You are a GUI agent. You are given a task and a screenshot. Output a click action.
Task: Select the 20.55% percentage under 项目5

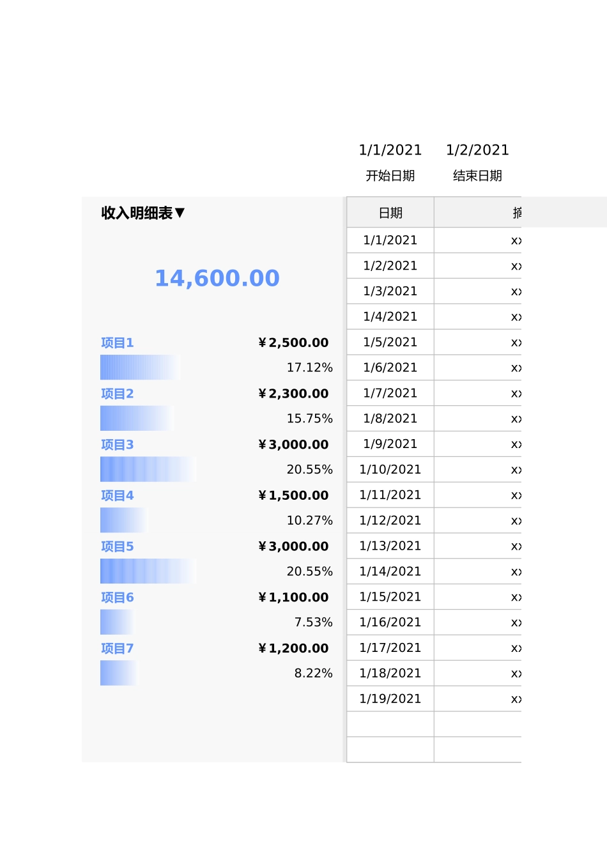pyautogui.click(x=309, y=571)
